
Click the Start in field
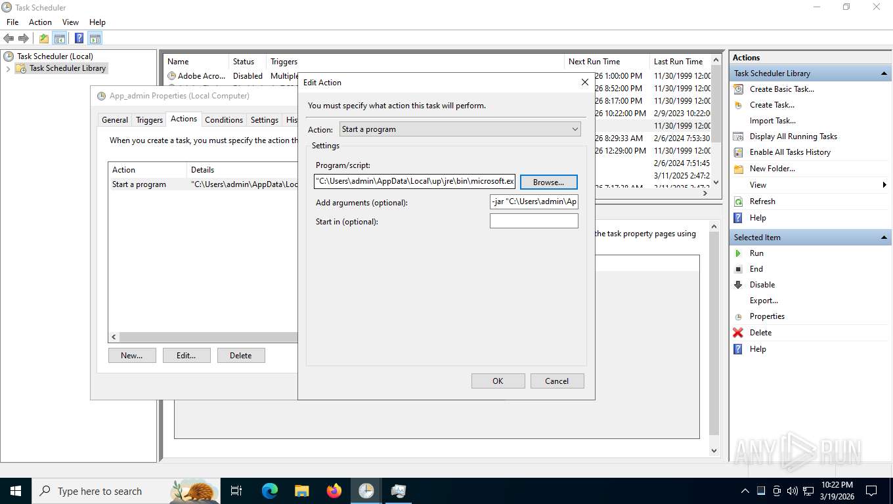534,221
